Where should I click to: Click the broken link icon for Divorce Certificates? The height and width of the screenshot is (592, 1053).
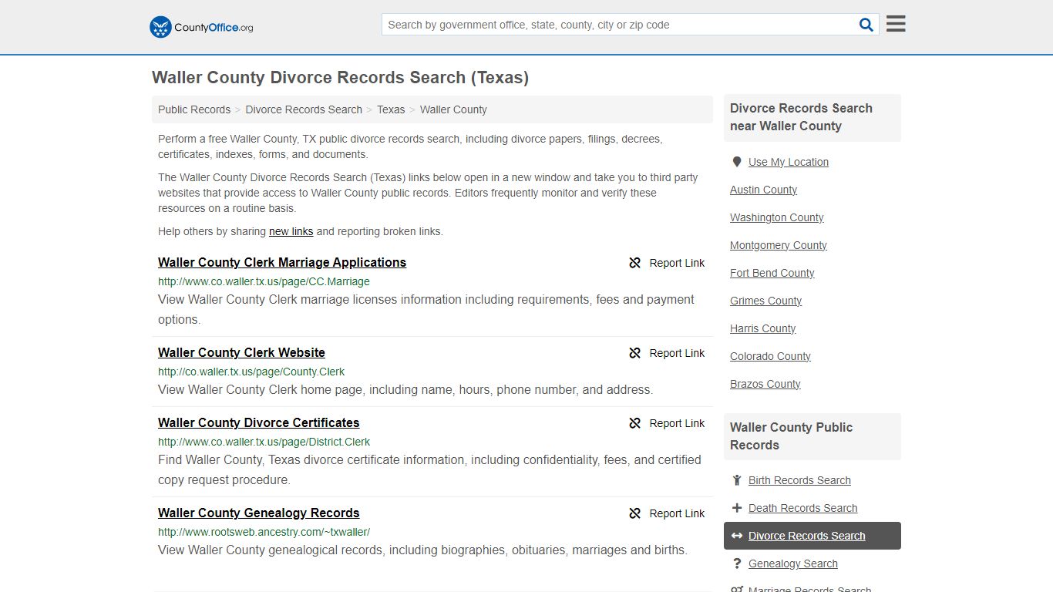point(635,423)
